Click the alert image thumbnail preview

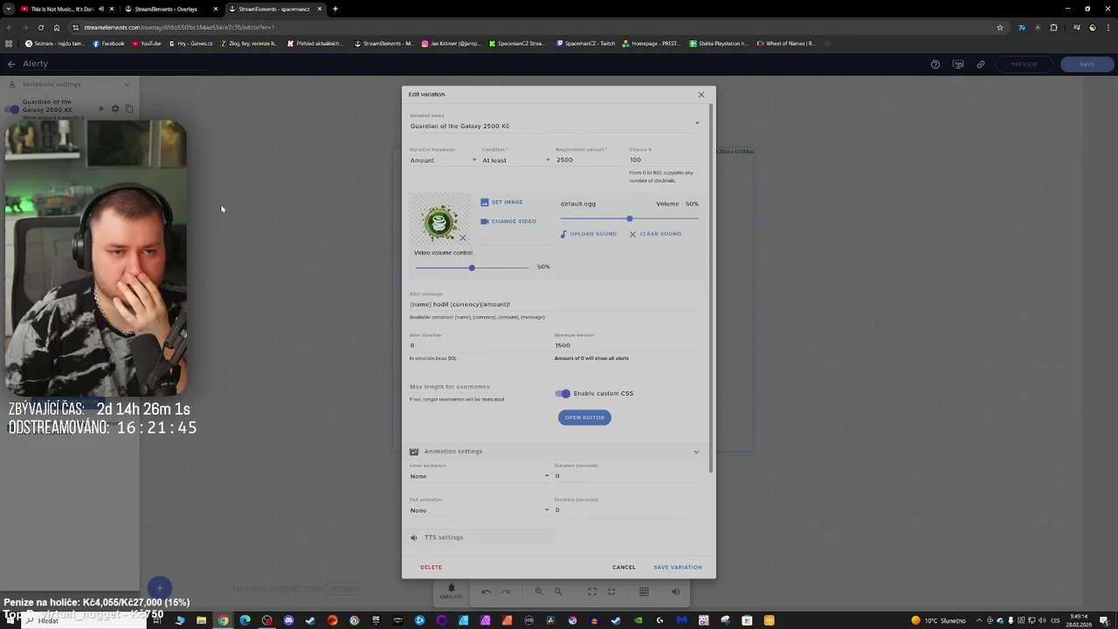(439, 221)
